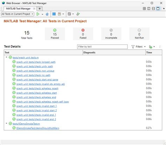Viewport: 166px width, 145px height.
Task: Switch to top/bottom split layout icon
Action: (x=153, y=8)
